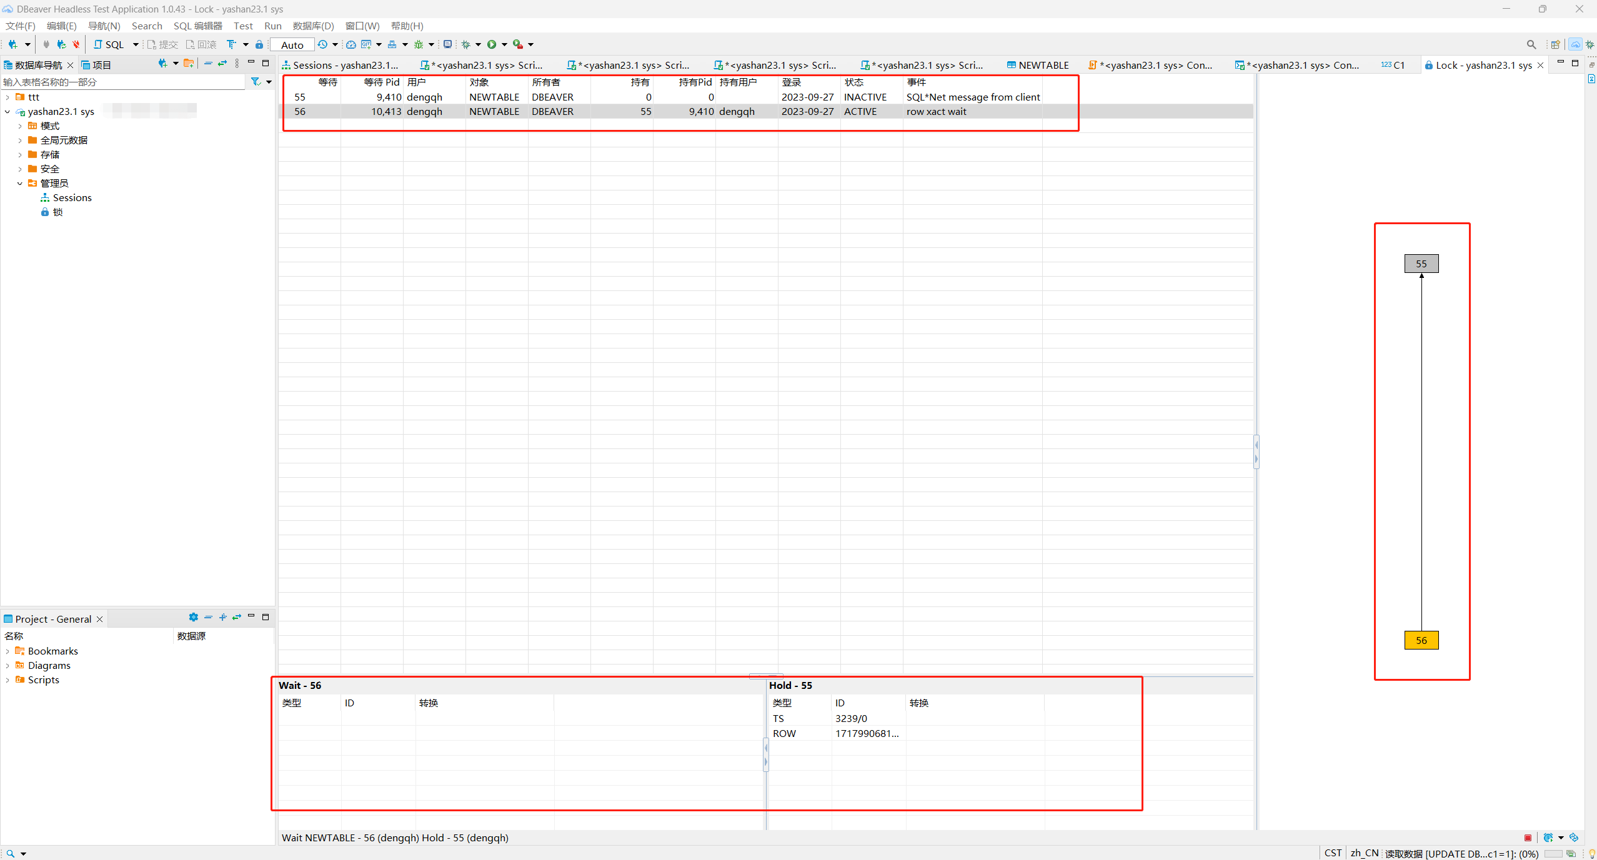
Task: Switch to the Debug perspective bug icon
Action: pos(1590,44)
